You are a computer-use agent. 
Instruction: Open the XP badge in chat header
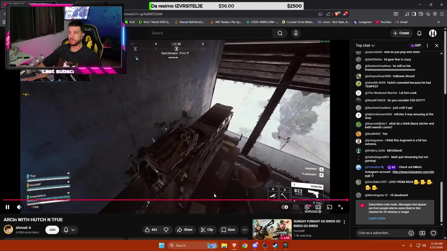(416, 45)
